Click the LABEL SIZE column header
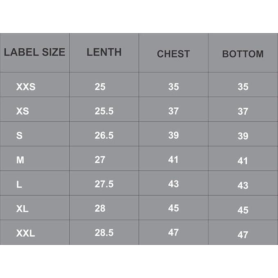278x278 pixels. pyautogui.click(x=34, y=52)
